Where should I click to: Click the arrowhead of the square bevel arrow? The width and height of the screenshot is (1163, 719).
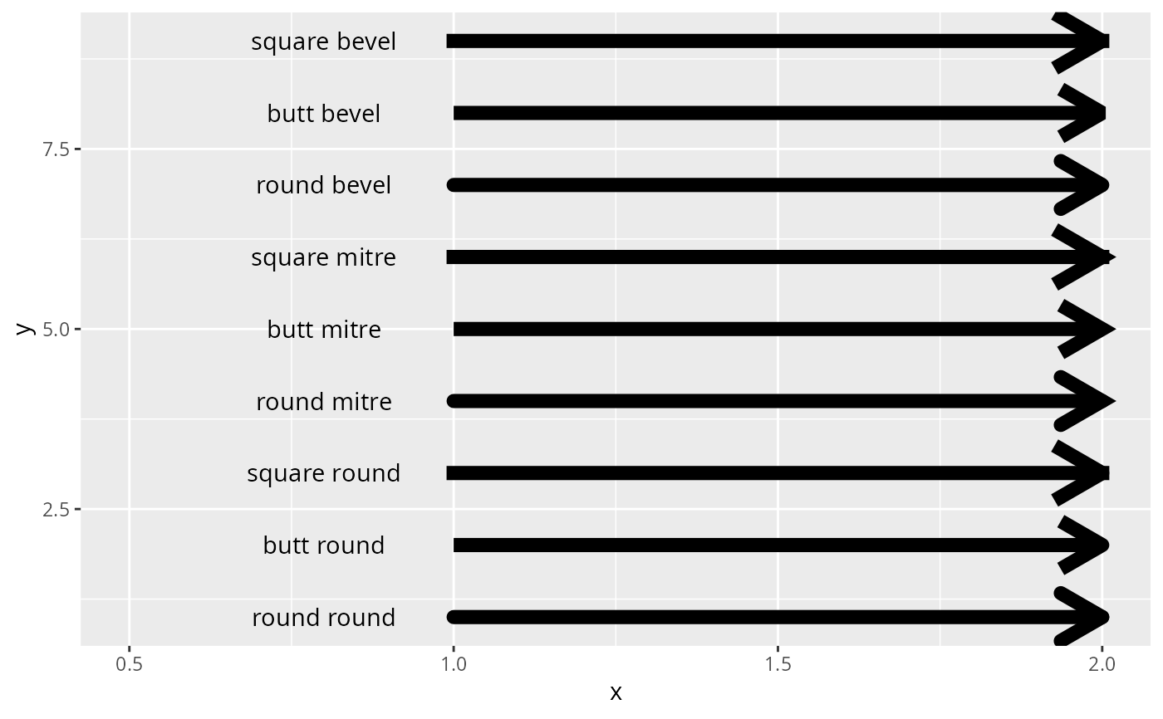(1088, 42)
